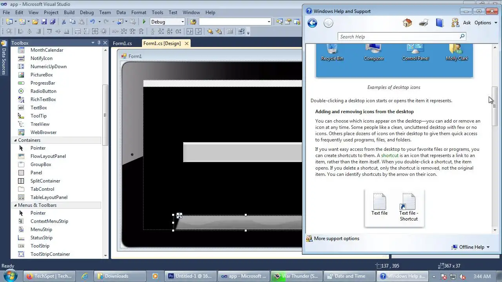Screen dimensions: 502x282
Task: Open the Project menu
Action: pyautogui.click(x=51, y=12)
